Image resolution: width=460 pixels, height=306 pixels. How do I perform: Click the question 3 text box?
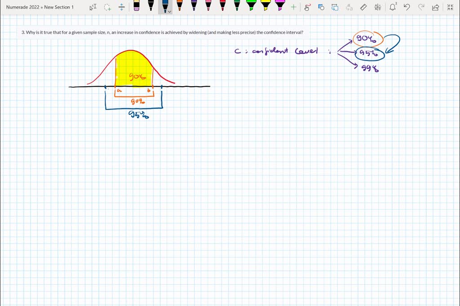[162, 32]
